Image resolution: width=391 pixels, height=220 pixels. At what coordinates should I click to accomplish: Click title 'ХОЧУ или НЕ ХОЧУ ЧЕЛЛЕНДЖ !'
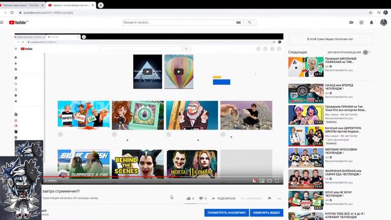click(x=338, y=194)
